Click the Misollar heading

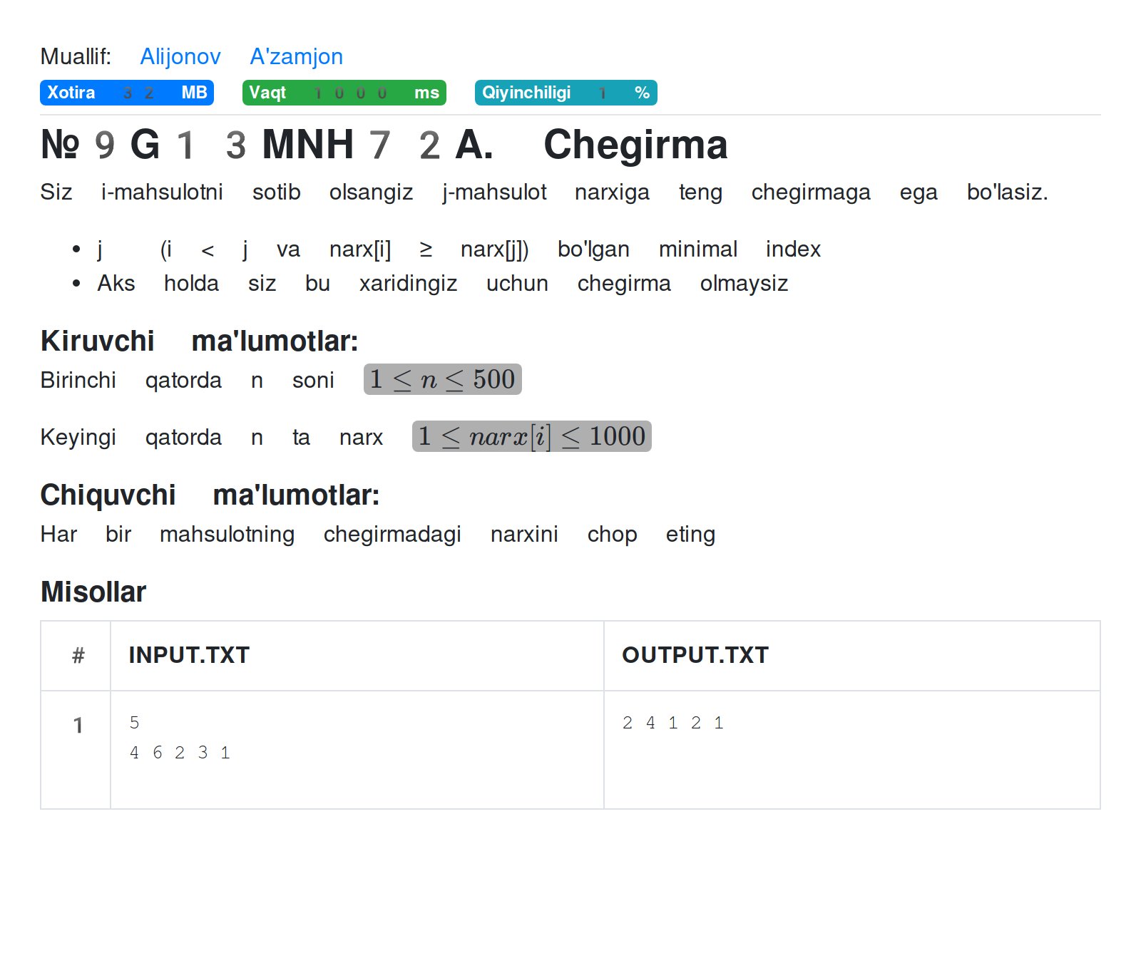(93, 592)
